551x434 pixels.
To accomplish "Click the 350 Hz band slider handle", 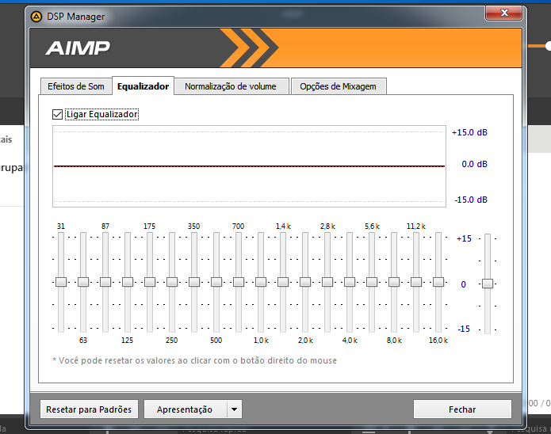I will [194, 282].
